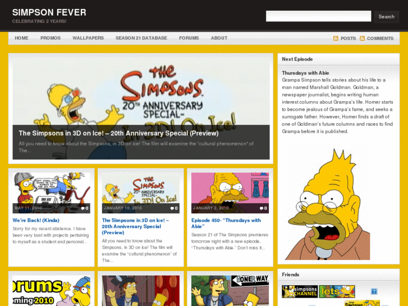Click the small blue friend badge icon

(374, 291)
